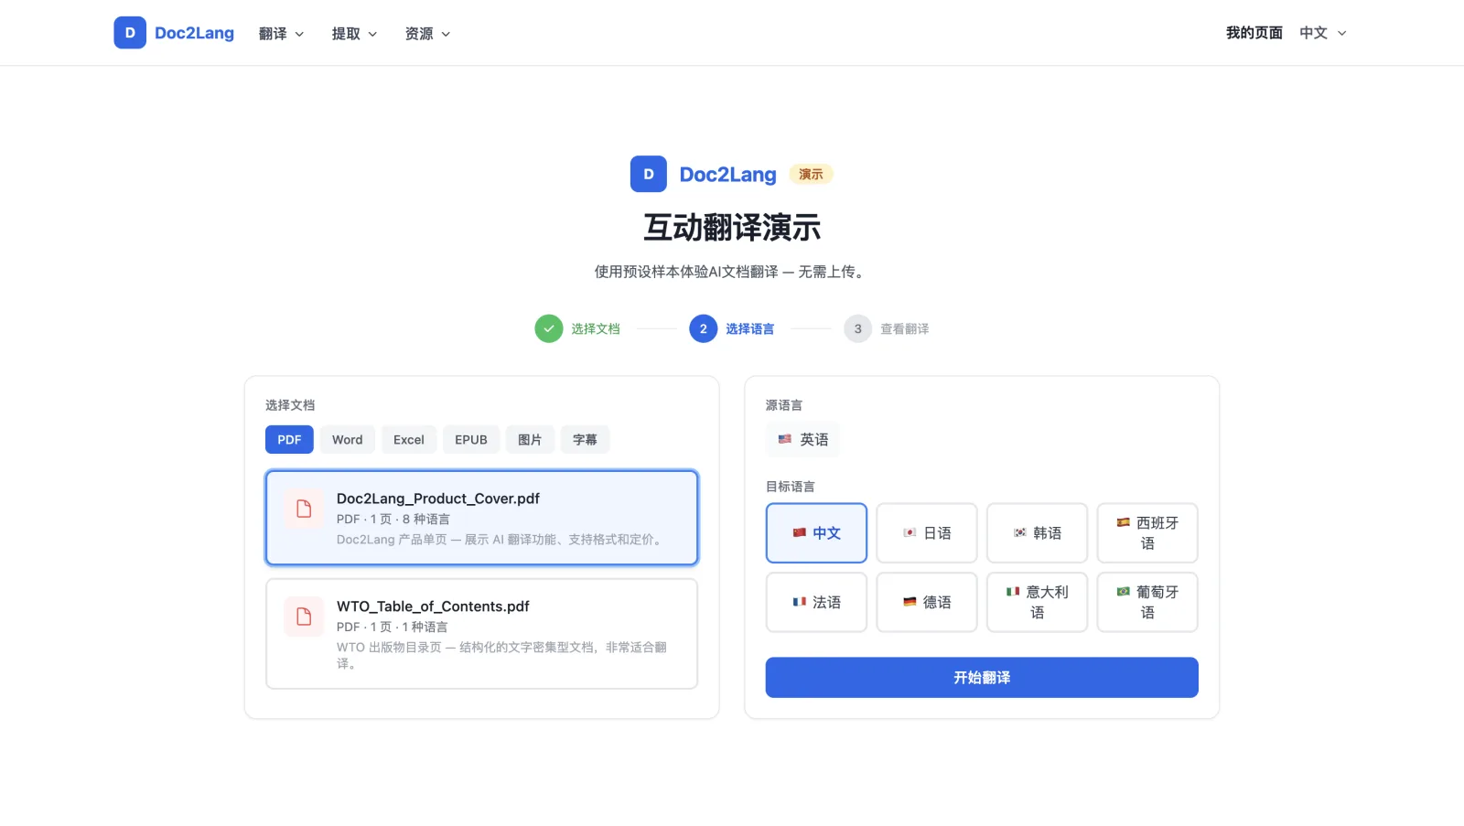Click the Japan flag icon in 日语 option
The width and height of the screenshot is (1464, 826).
pyautogui.click(x=910, y=532)
